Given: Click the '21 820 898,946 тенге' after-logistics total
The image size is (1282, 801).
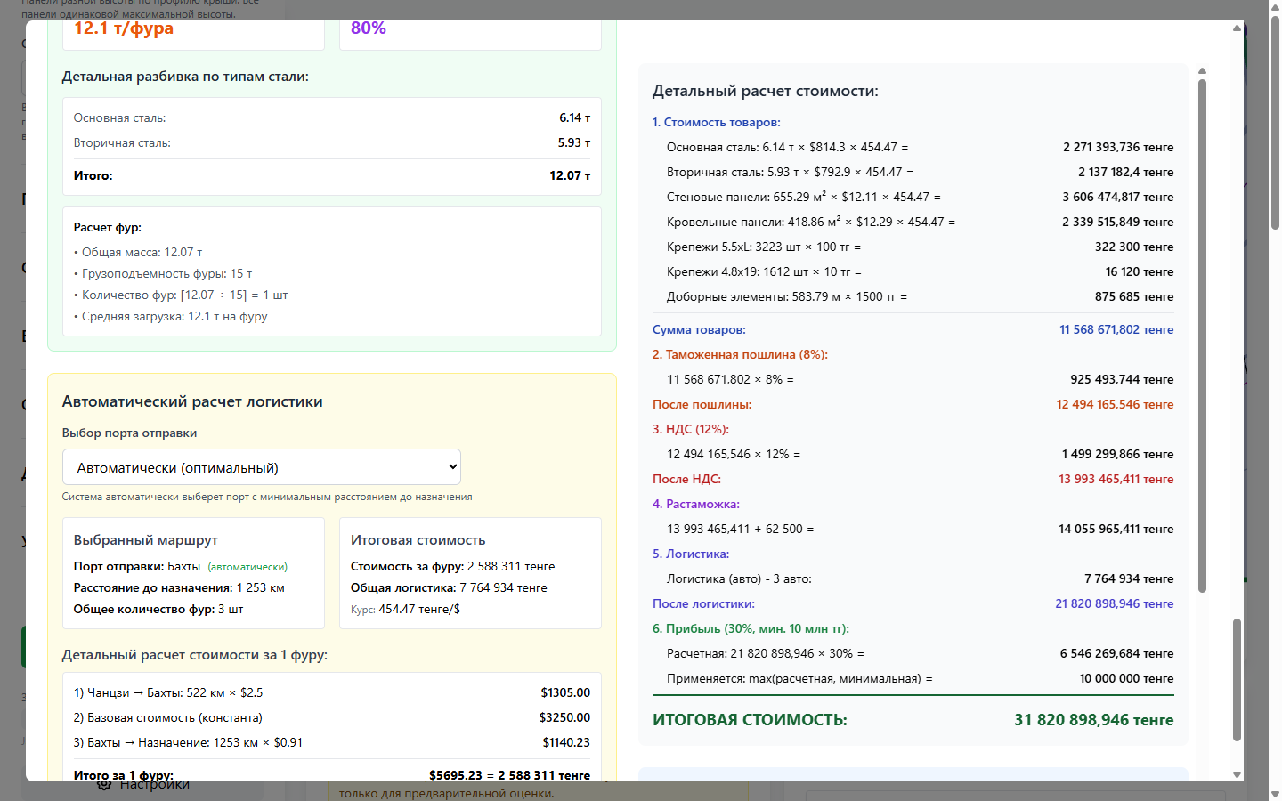Looking at the screenshot, I should point(1115,603).
